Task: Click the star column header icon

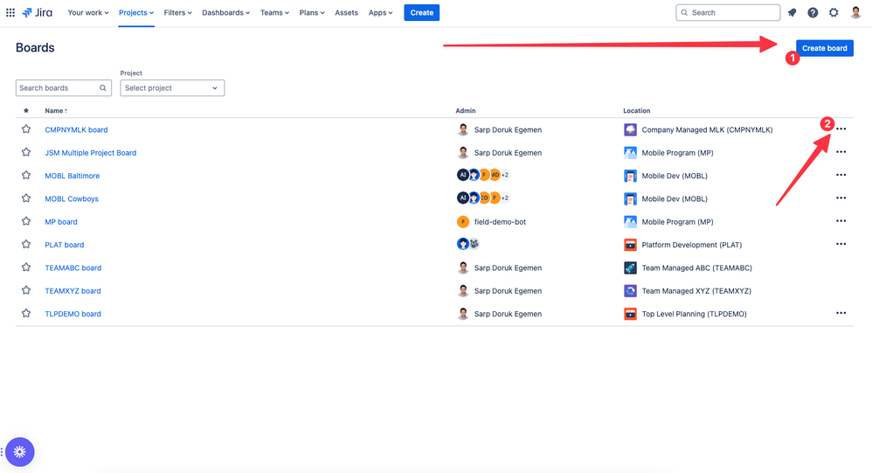Action: (x=25, y=111)
